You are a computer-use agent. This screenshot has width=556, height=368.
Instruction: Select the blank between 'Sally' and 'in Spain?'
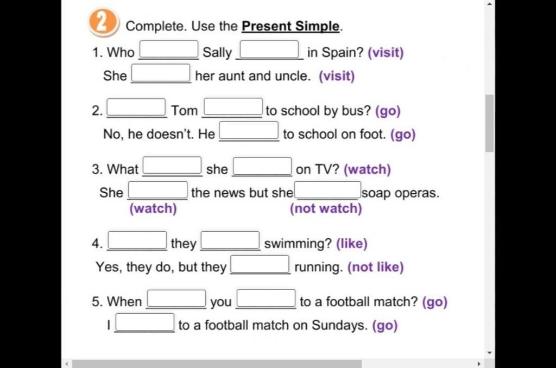pyautogui.click(x=269, y=49)
